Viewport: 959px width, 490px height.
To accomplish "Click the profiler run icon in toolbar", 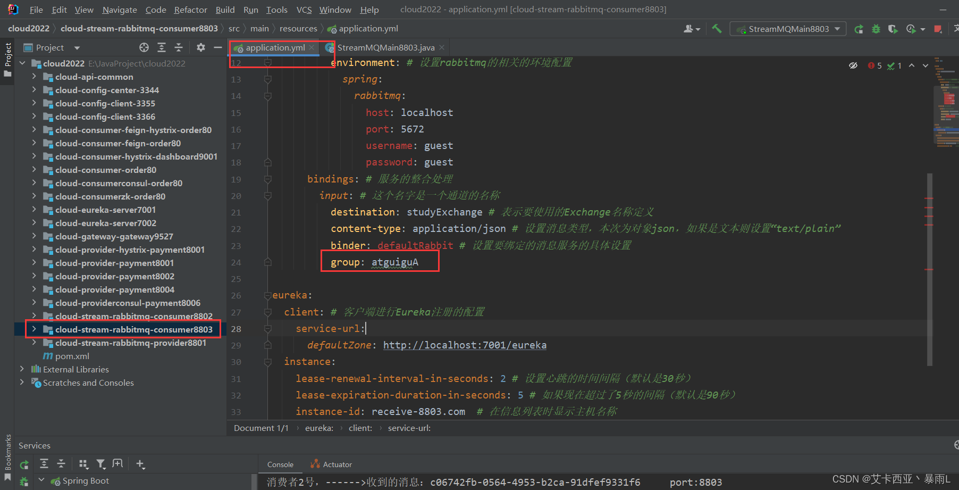I will [x=912, y=29].
